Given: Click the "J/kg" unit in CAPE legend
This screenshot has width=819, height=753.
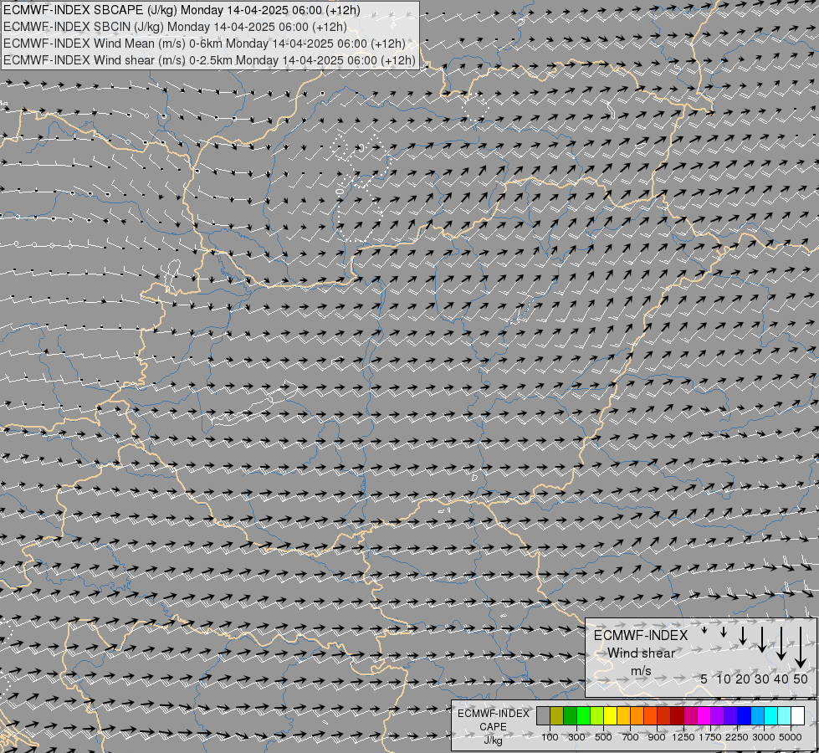Looking at the screenshot, I should coord(493,740).
